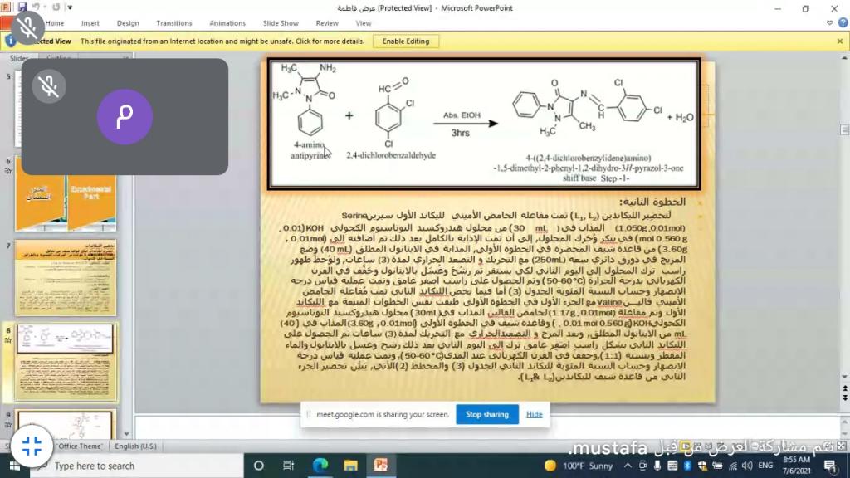Open Task View on the taskbar
850x478 pixels.
[289, 466]
